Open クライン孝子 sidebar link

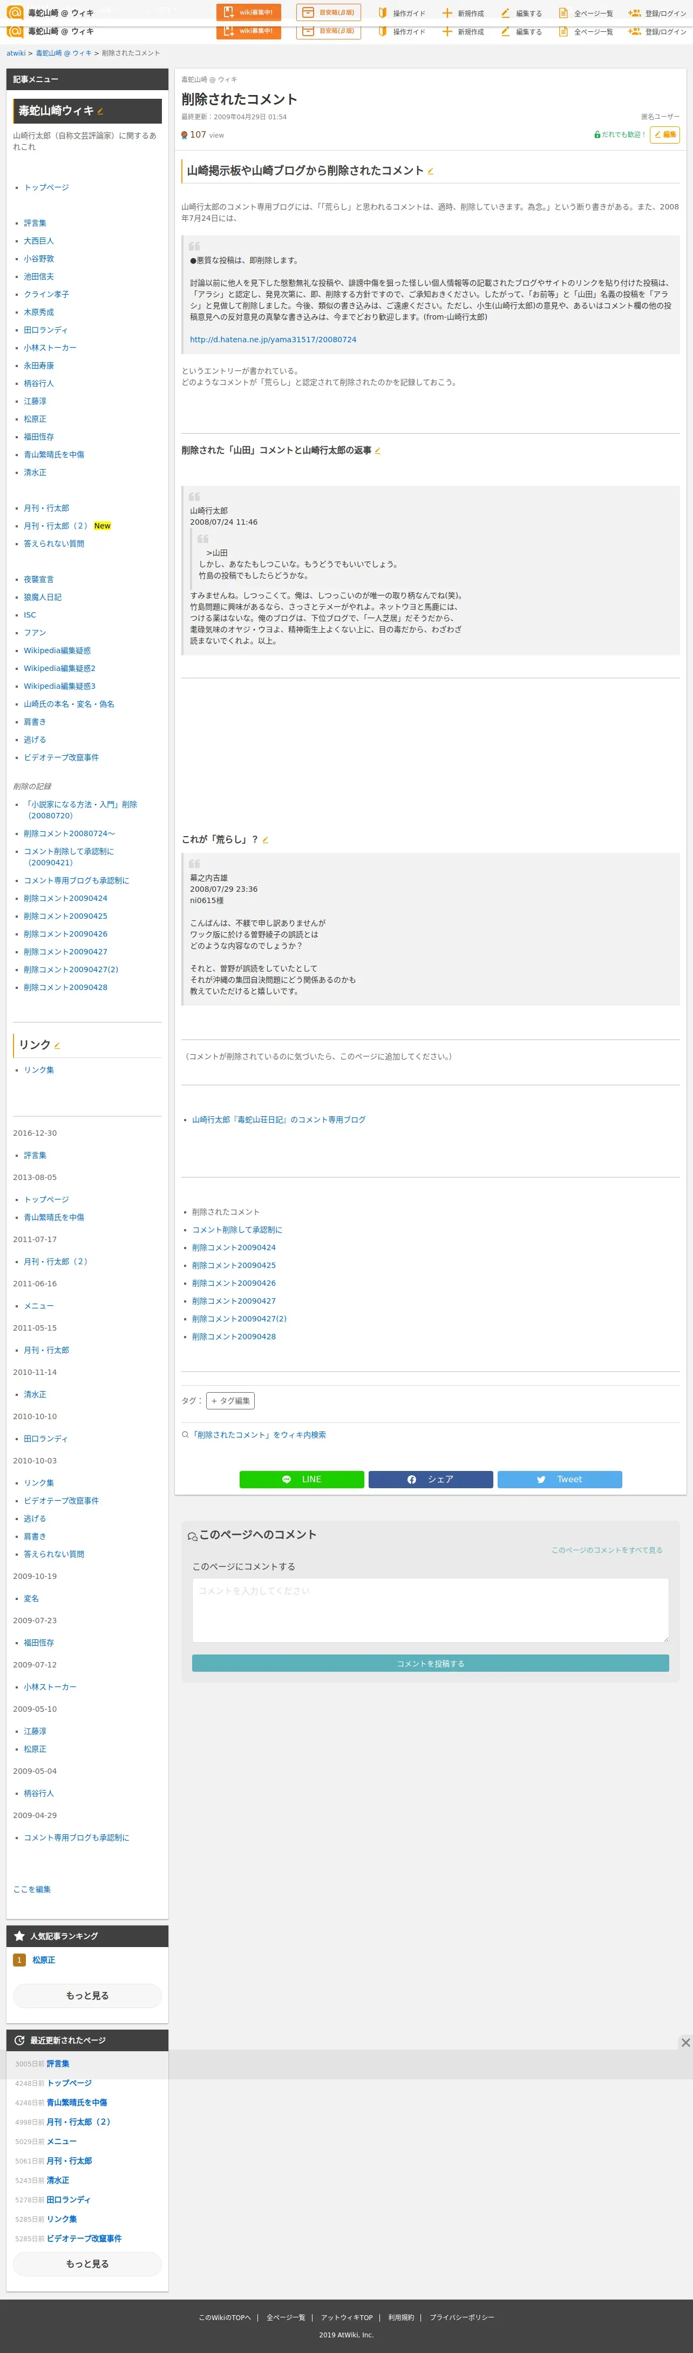pyautogui.click(x=46, y=294)
